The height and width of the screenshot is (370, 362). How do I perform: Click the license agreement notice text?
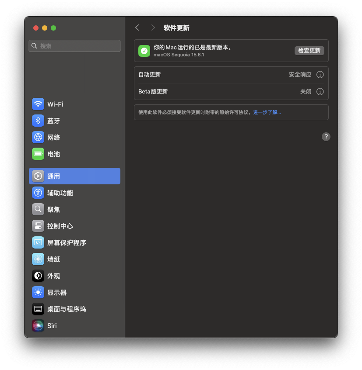click(195, 112)
